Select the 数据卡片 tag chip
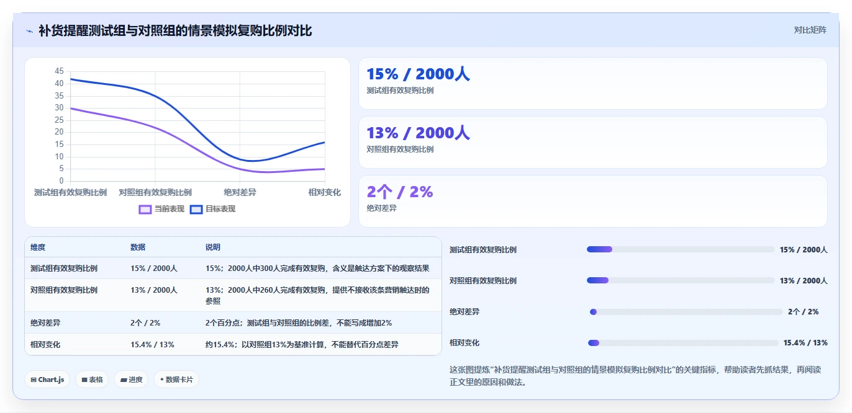The image size is (852, 413). (x=176, y=380)
